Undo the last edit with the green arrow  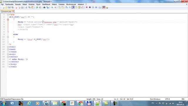click(x=37, y=7)
